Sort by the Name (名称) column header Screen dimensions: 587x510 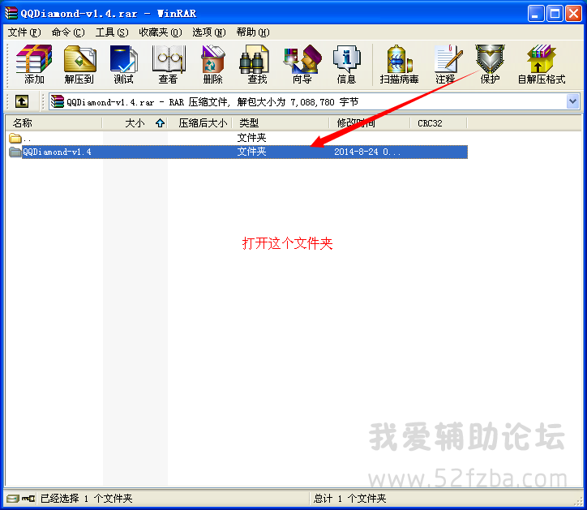coord(54,122)
